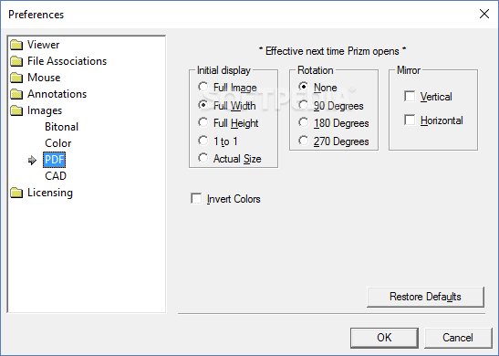
Task: Open the Color preferences item
Action: 57,143
